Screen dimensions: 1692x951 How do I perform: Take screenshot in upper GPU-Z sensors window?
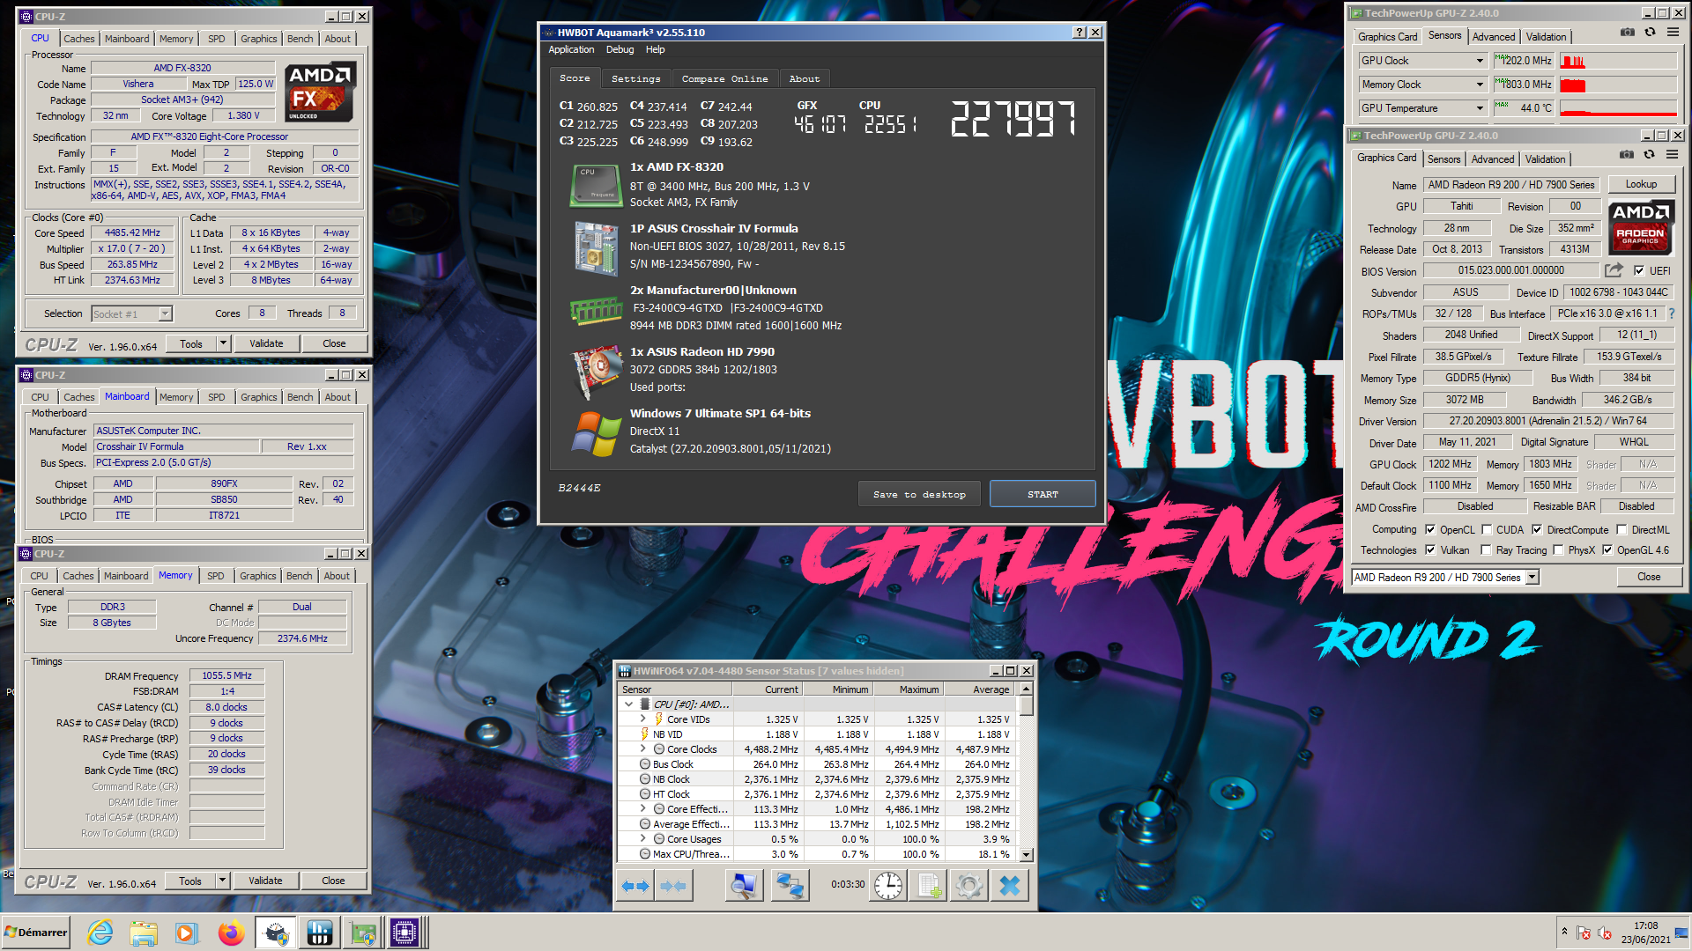[x=1628, y=32]
